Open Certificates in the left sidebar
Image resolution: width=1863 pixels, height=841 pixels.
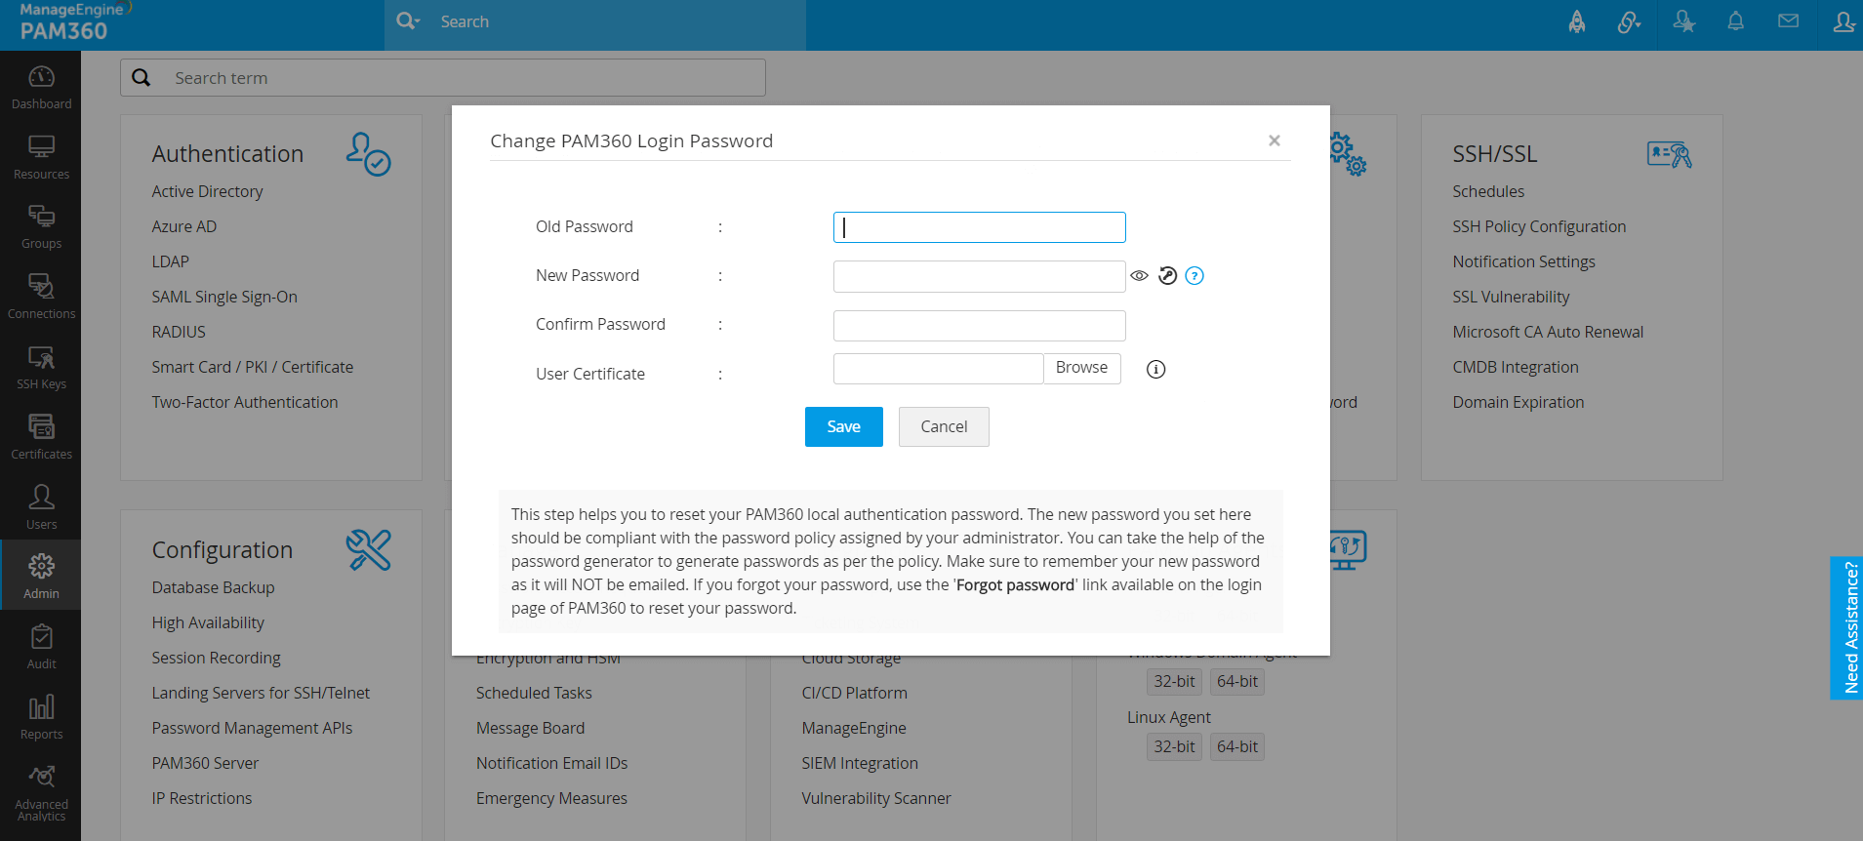41,436
